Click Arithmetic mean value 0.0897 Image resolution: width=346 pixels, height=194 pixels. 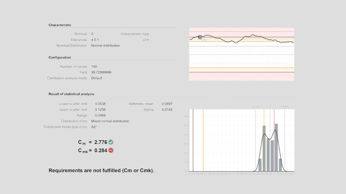pos(167,104)
